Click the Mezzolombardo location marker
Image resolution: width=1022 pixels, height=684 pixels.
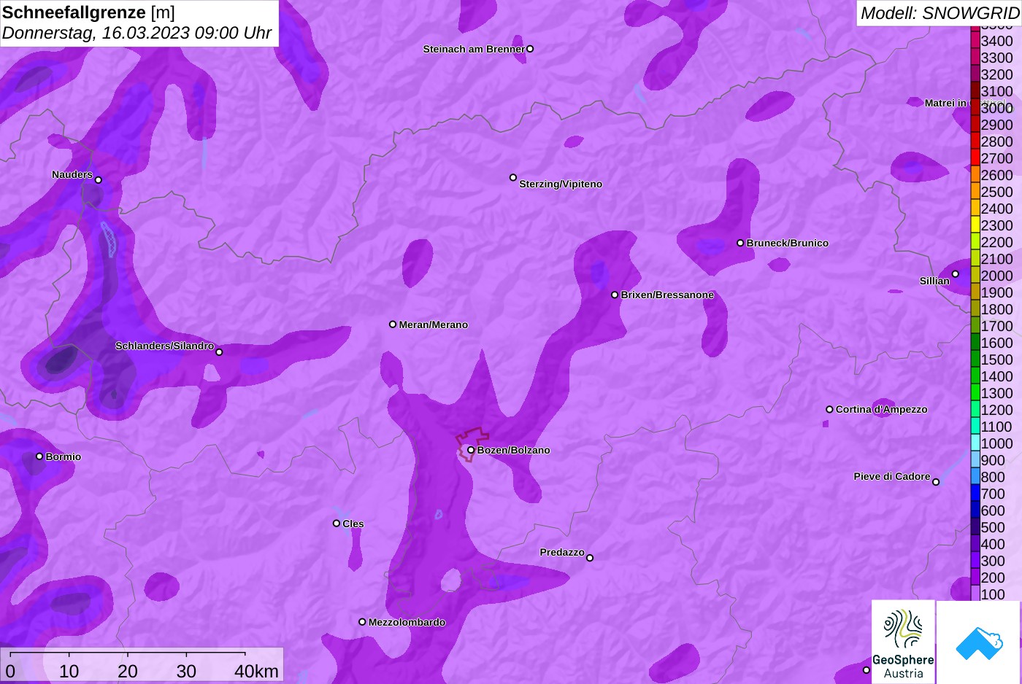tap(362, 622)
